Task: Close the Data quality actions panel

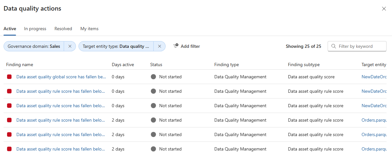Action: 384,9
